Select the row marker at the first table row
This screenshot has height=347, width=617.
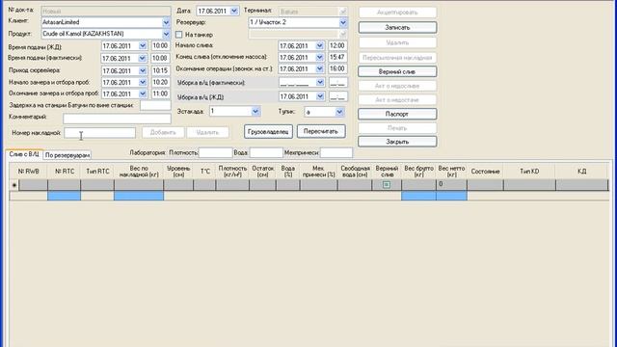pos(14,184)
